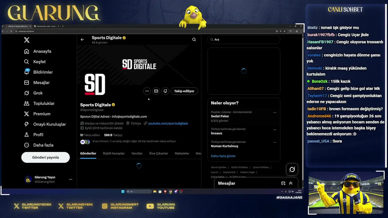Switch to the Yanıtlar tab
This screenshot has height=218, width=388.
[137, 154]
